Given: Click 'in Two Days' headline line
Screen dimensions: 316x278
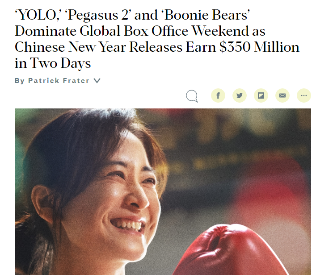Looking at the screenshot, I should click(x=53, y=63).
